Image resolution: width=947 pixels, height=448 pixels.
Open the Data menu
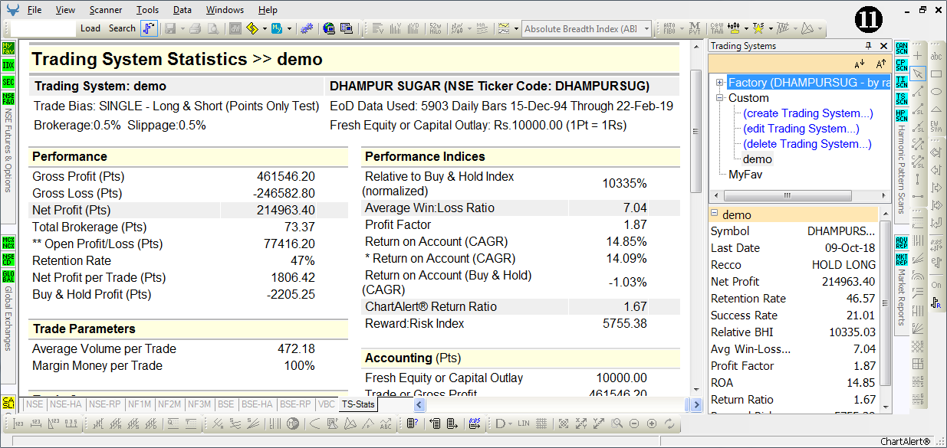point(182,10)
